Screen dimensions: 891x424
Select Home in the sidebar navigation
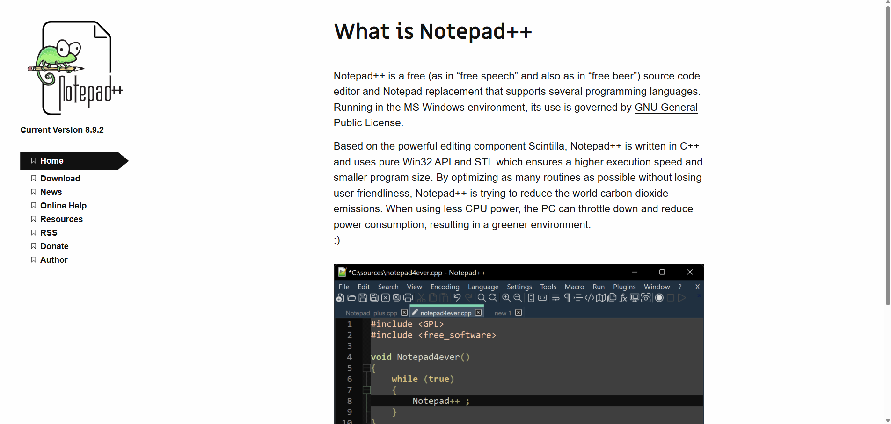point(74,161)
